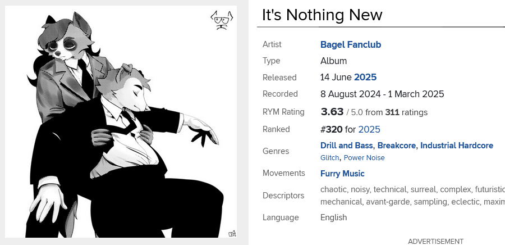505x245 pixels.
Task: Open the Bagel Fanclub artist page
Action: click(x=351, y=44)
